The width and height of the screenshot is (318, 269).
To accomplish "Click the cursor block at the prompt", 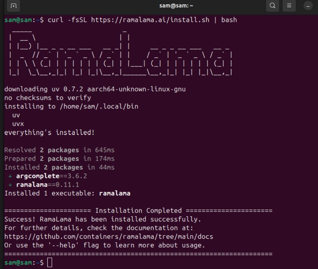I will pos(50,263).
